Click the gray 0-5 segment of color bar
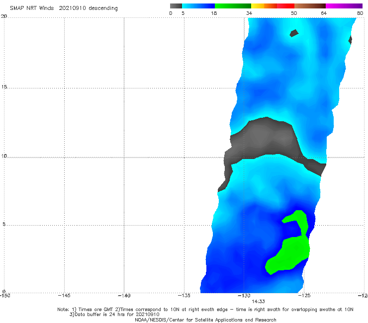This screenshot has height=323, width=368. click(176, 6)
